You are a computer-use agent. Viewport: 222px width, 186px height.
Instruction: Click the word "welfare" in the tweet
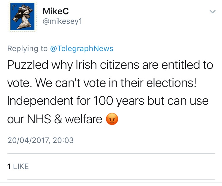pyautogui.click(x=83, y=119)
